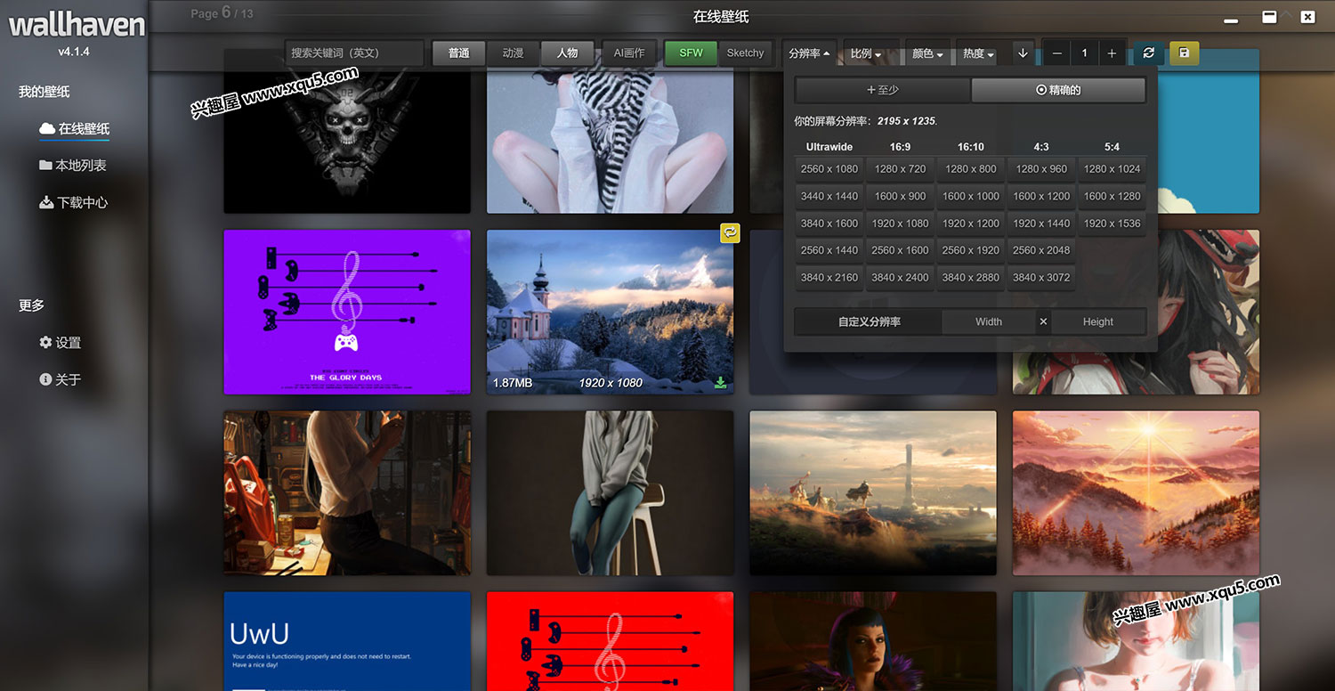Toggle the SFW purity filter
1335x691 pixels.
[x=691, y=53]
